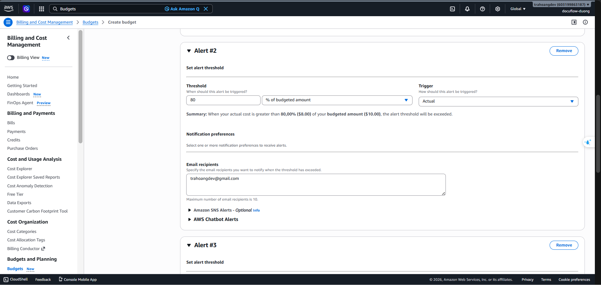Click Ask Amazon Q in search bar
Screen dimensions: 601x285
click(182, 9)
